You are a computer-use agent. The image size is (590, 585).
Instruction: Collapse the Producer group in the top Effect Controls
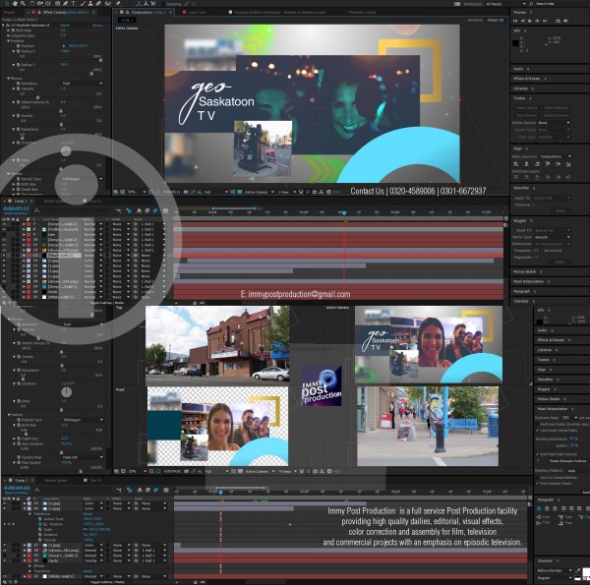[x=8, y=40]
